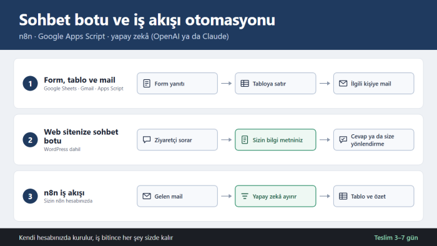Click the envelope icon beside İlgili kişiye mail
This screenshot has width=437, height=246.
343,83
